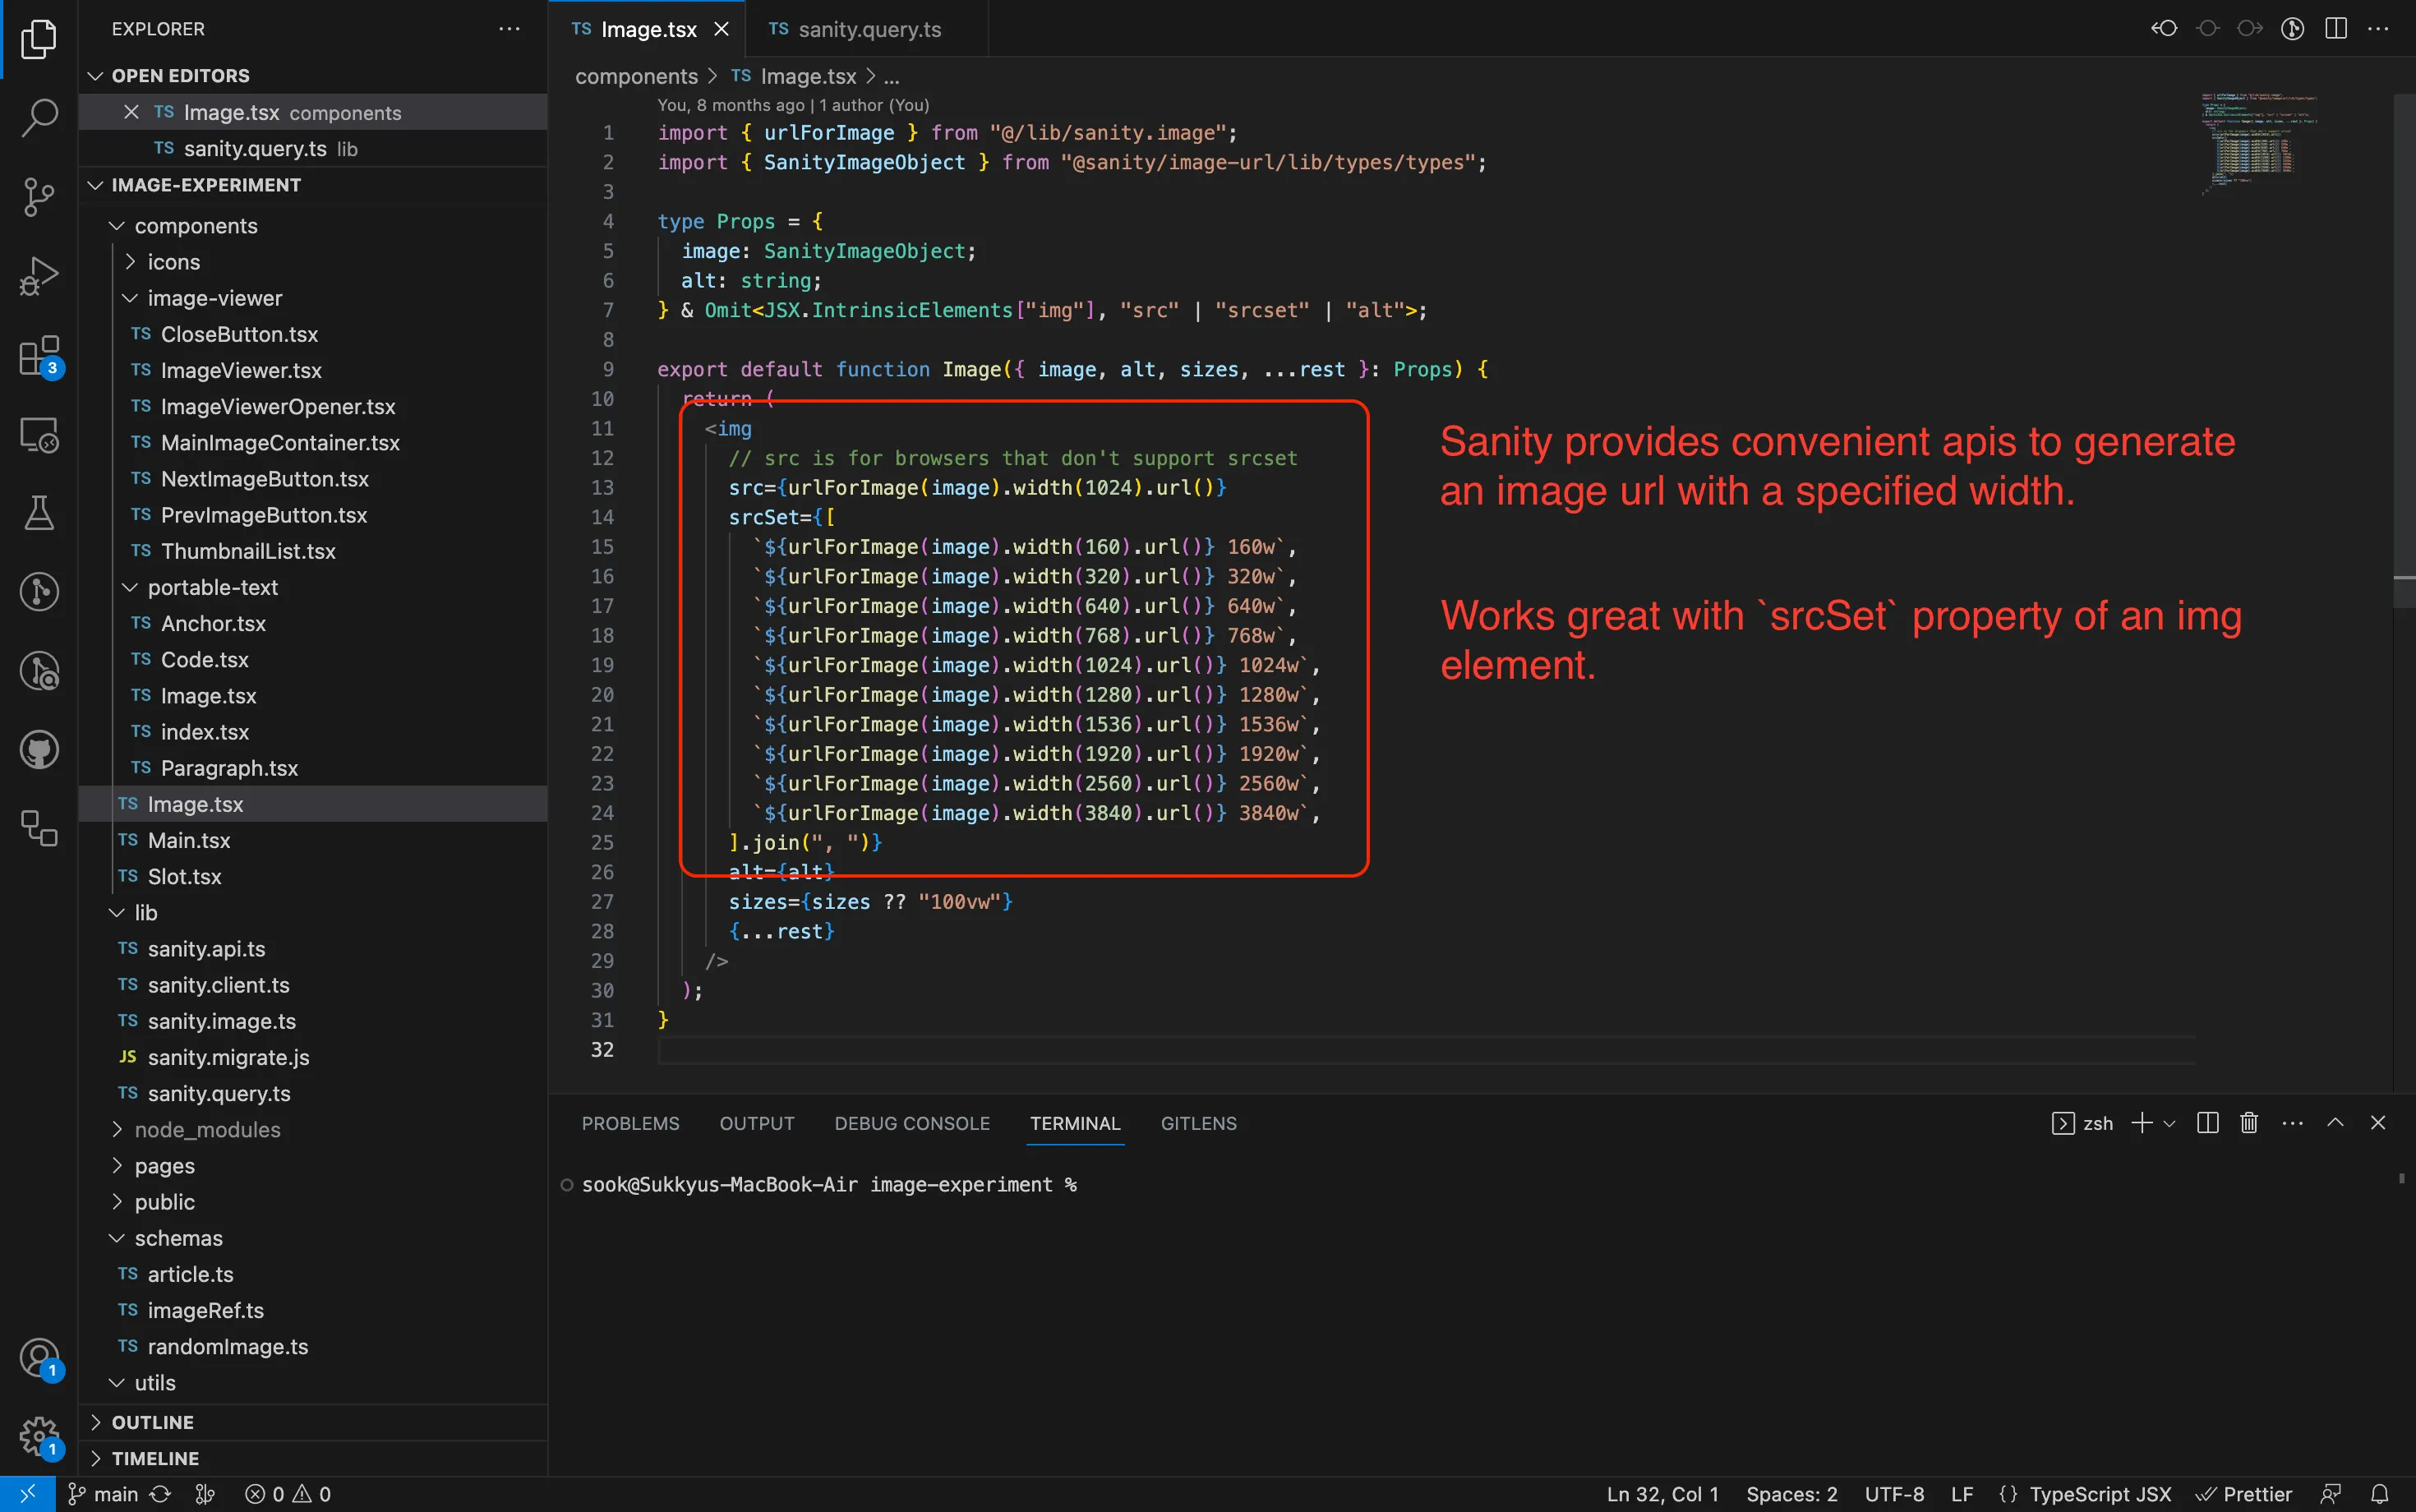Viewport: 2416px width, 1512px height.
Task: Switch to the PROBLEMS panel tab
Action: pos(630,1123)
